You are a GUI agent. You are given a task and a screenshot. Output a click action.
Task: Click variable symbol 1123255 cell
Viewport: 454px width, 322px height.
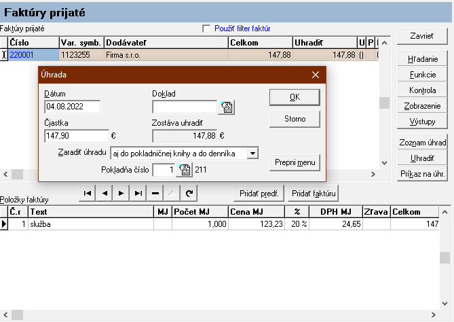(81, 55)
